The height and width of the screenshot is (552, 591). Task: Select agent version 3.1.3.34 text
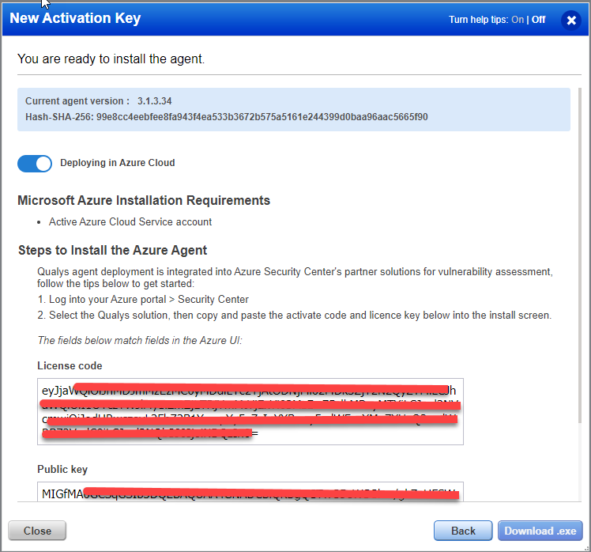[155, 101]
